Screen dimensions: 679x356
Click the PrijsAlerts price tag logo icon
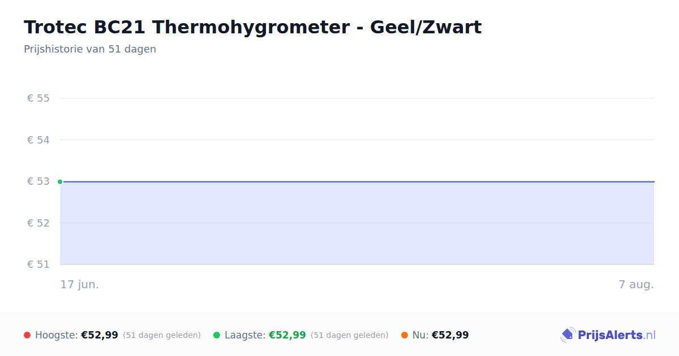tap(568, 335)
